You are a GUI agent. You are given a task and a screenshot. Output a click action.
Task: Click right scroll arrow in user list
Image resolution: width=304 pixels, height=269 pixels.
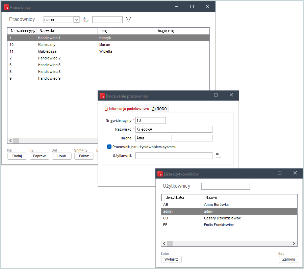click(294, 243)
